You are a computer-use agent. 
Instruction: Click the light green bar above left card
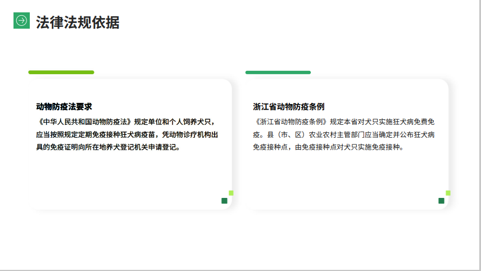[61, 72]
